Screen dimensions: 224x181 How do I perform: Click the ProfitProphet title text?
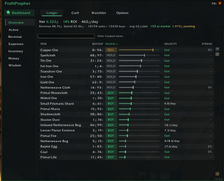[17, 3]
